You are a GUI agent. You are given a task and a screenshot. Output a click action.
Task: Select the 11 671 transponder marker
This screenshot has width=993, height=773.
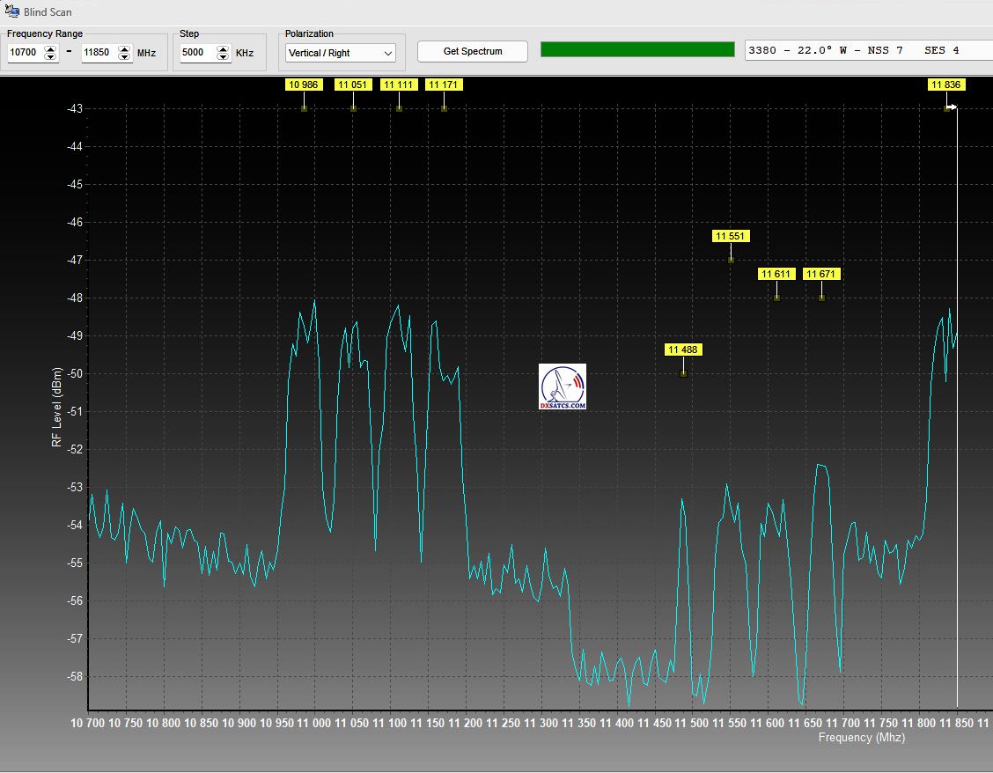[821, 274]
